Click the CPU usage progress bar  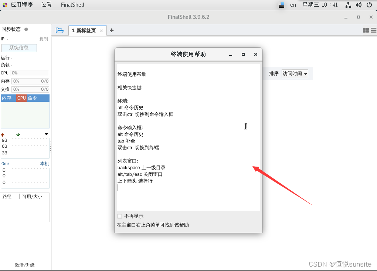pos(30,73)
